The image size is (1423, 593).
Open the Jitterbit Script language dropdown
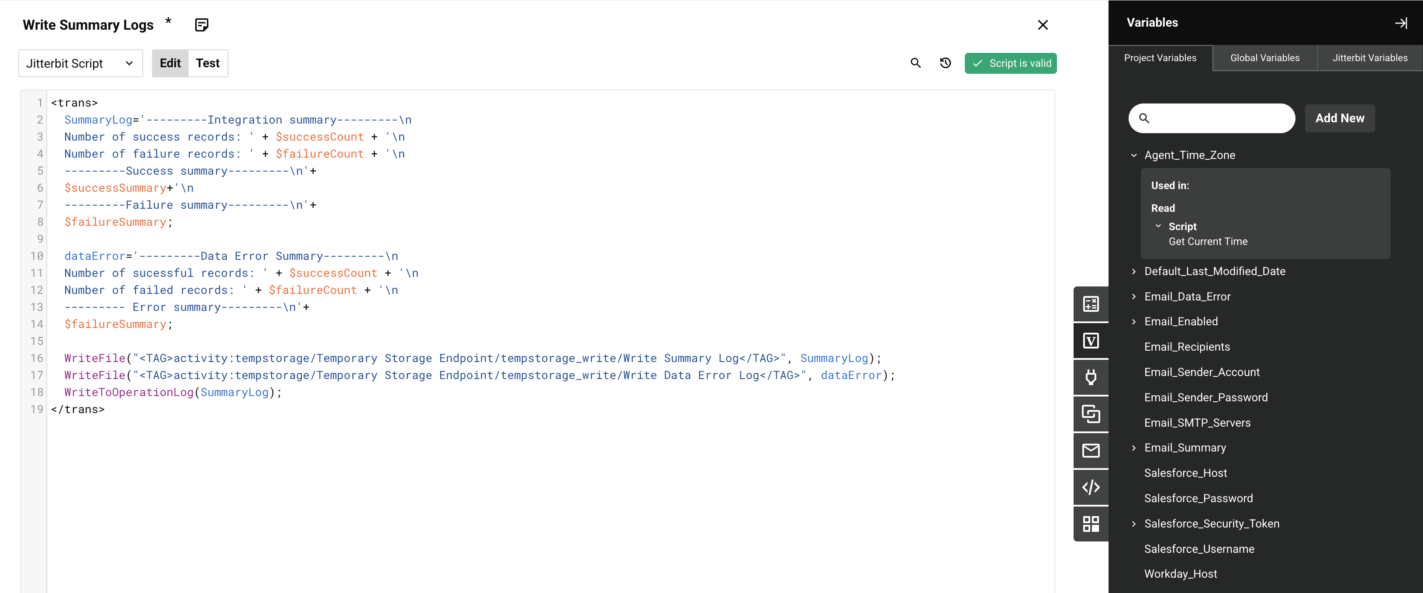[x=81, y=63]
